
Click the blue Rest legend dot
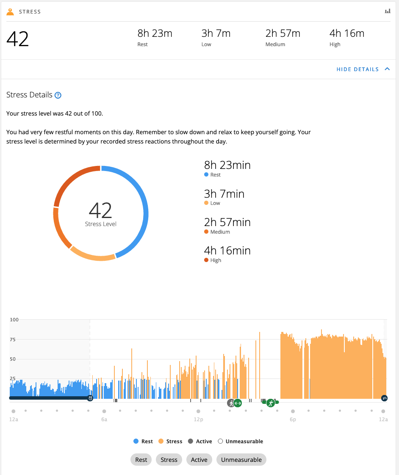coord(136,441)
